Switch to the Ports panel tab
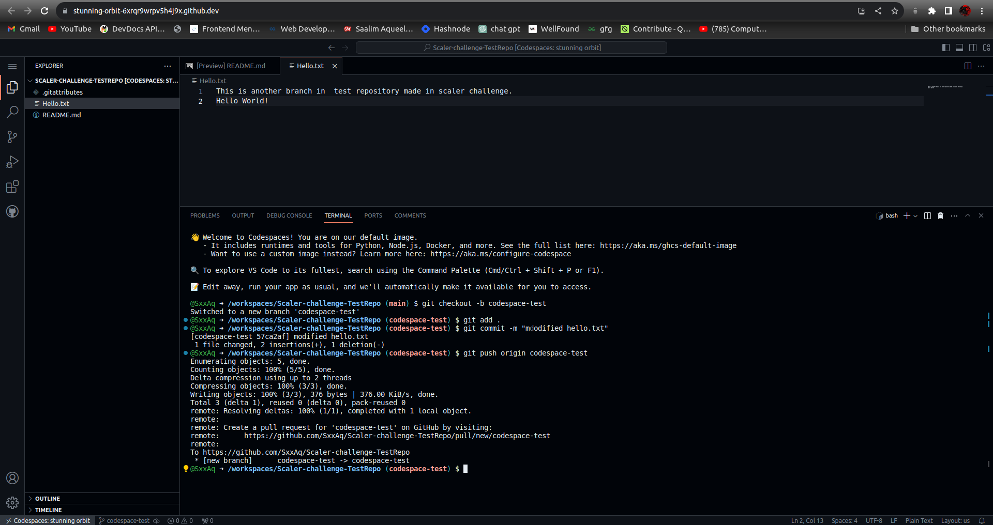The image size is (993, 525). [373, 215]
